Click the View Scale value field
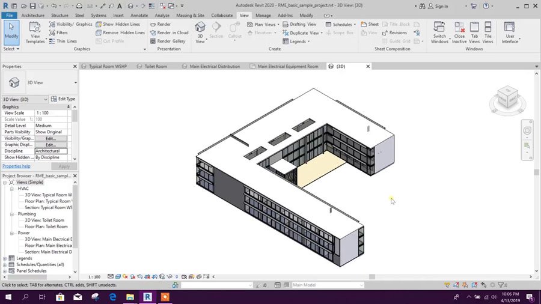Screen dimensions: 541x304 (50, 113)
